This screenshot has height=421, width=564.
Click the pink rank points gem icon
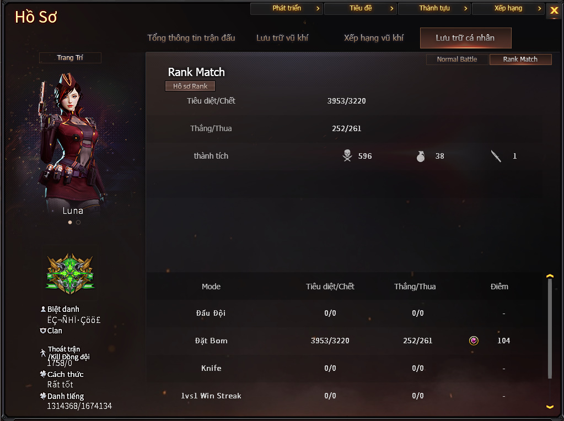click(x=474, y=341)
